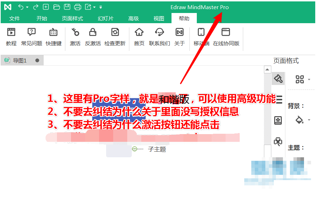Click the MindMaster logo icon
The width and height of the screenshot is (317, 198).
tap(8, 7)
